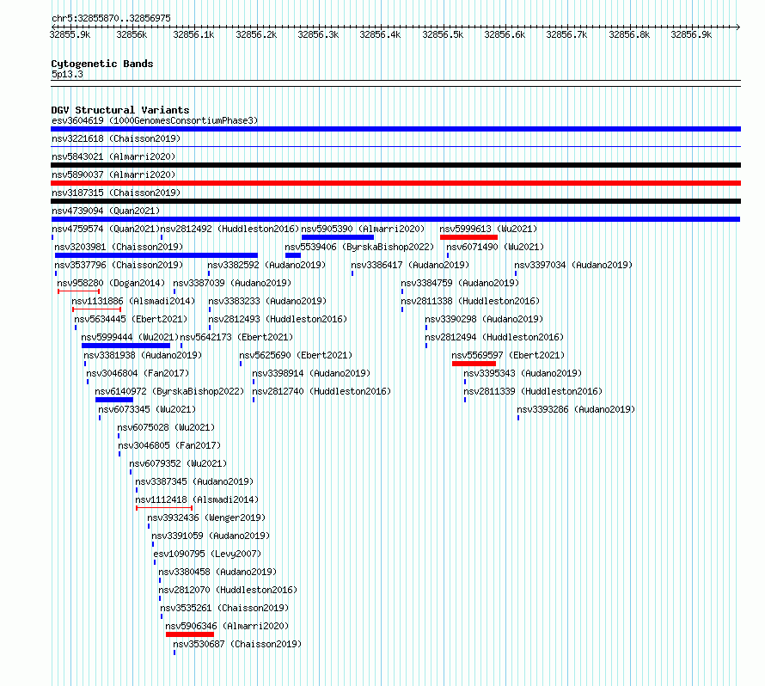Open the nsv5999613 (Wu2021) label
This screenshot has height=686, width=765.
(x=488, y=229)
